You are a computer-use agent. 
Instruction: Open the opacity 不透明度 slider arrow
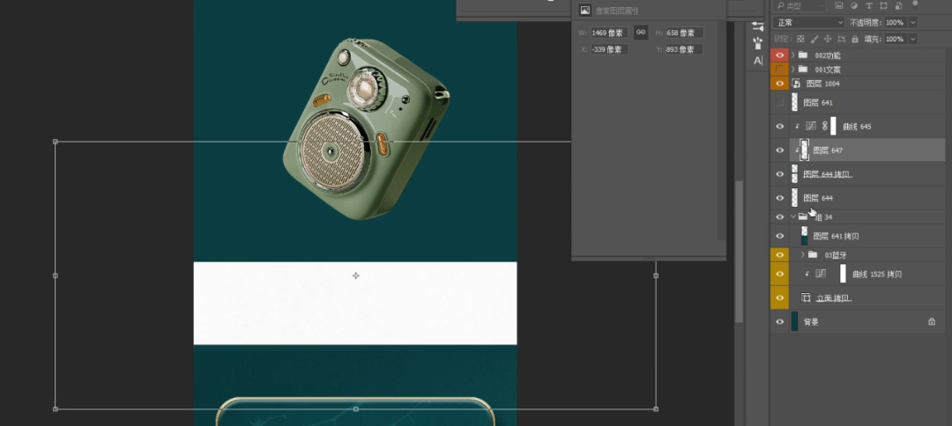[x=913, y=22]
